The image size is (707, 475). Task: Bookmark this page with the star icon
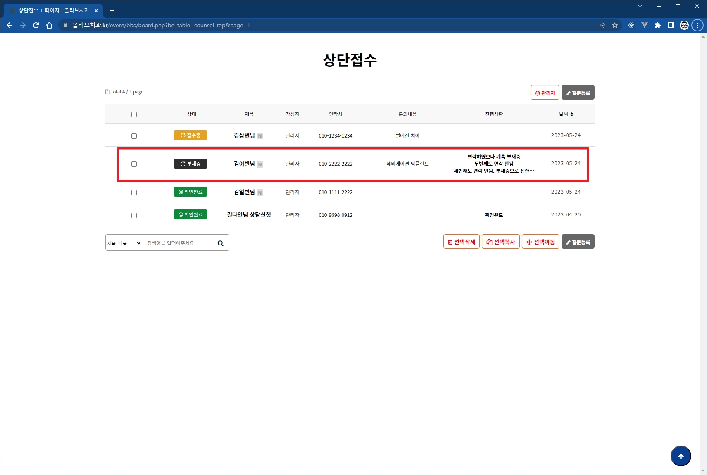615,25
